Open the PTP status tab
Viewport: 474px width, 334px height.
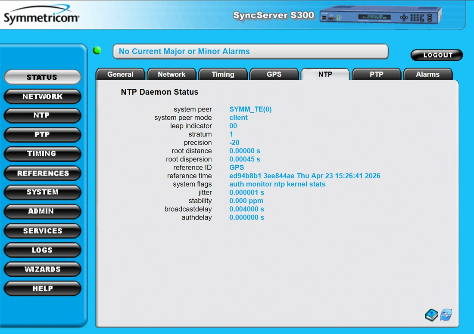(x=377, y=74)
